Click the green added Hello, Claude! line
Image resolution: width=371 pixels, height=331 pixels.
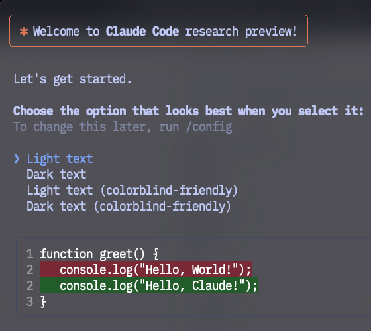(x=149, y=285)
